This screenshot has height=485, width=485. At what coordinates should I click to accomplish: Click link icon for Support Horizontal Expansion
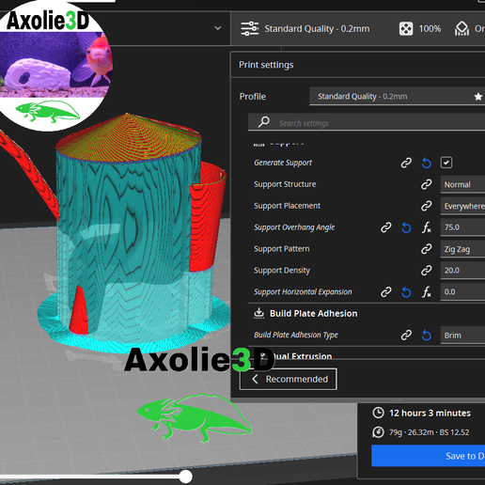[x=386, y=292]
